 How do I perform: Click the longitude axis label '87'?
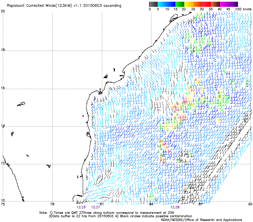pyautogui.click(x=201, y=204)
